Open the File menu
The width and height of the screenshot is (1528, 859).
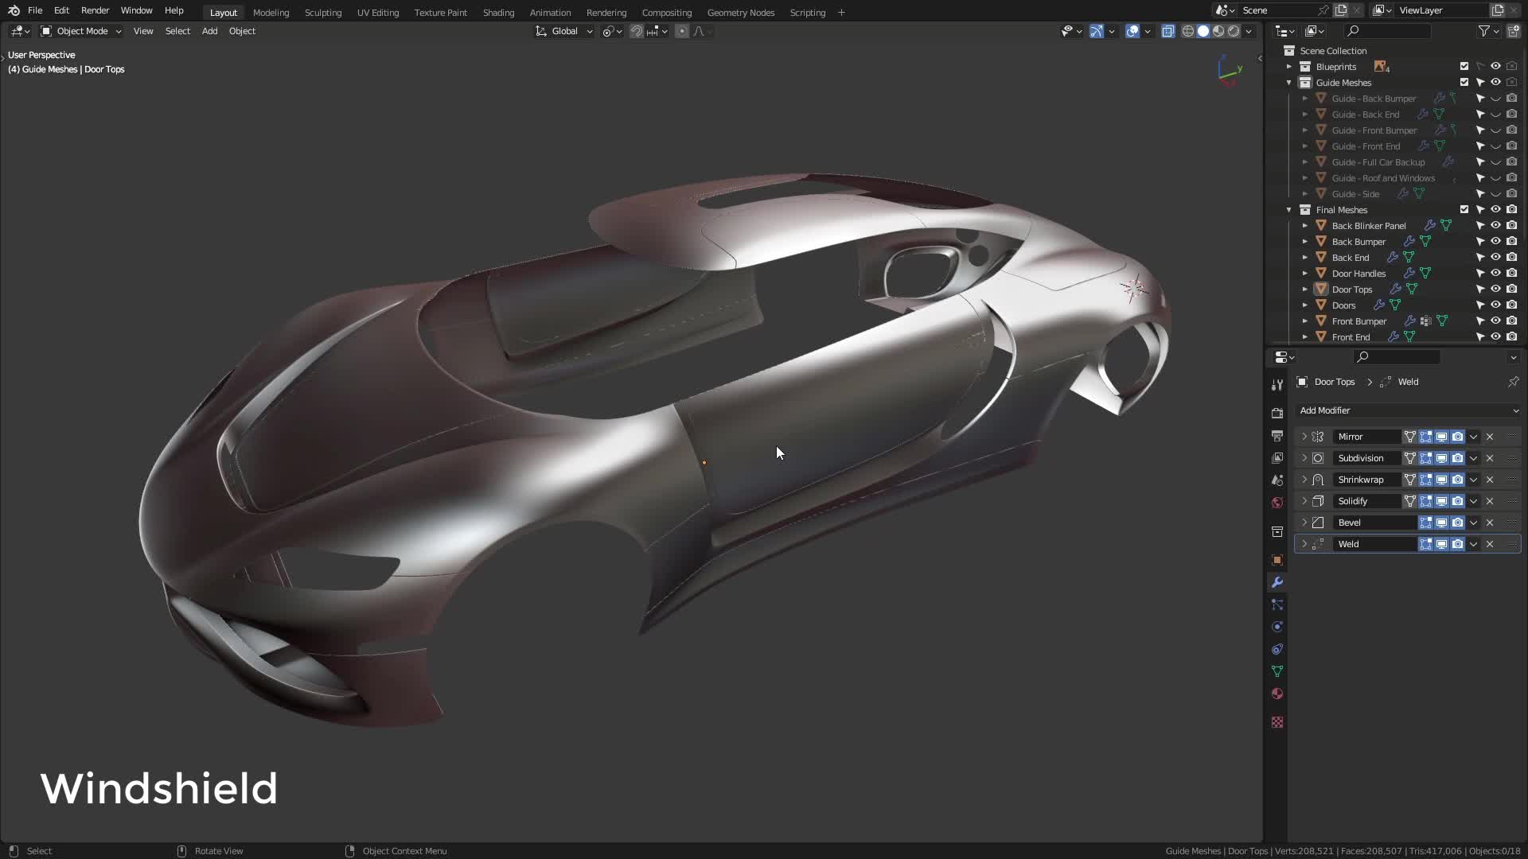pos(35,10)
